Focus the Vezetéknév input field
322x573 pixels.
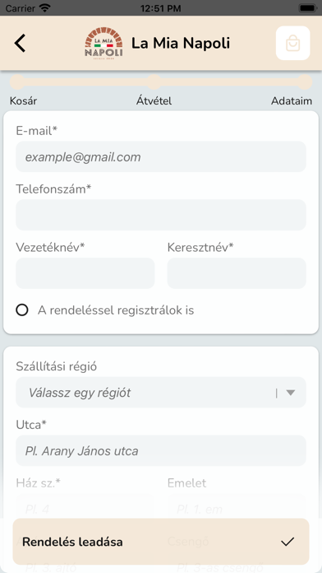[85, 273]
